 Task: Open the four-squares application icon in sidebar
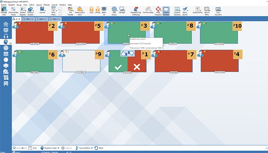pyautogui.click(x=6, y=78)
